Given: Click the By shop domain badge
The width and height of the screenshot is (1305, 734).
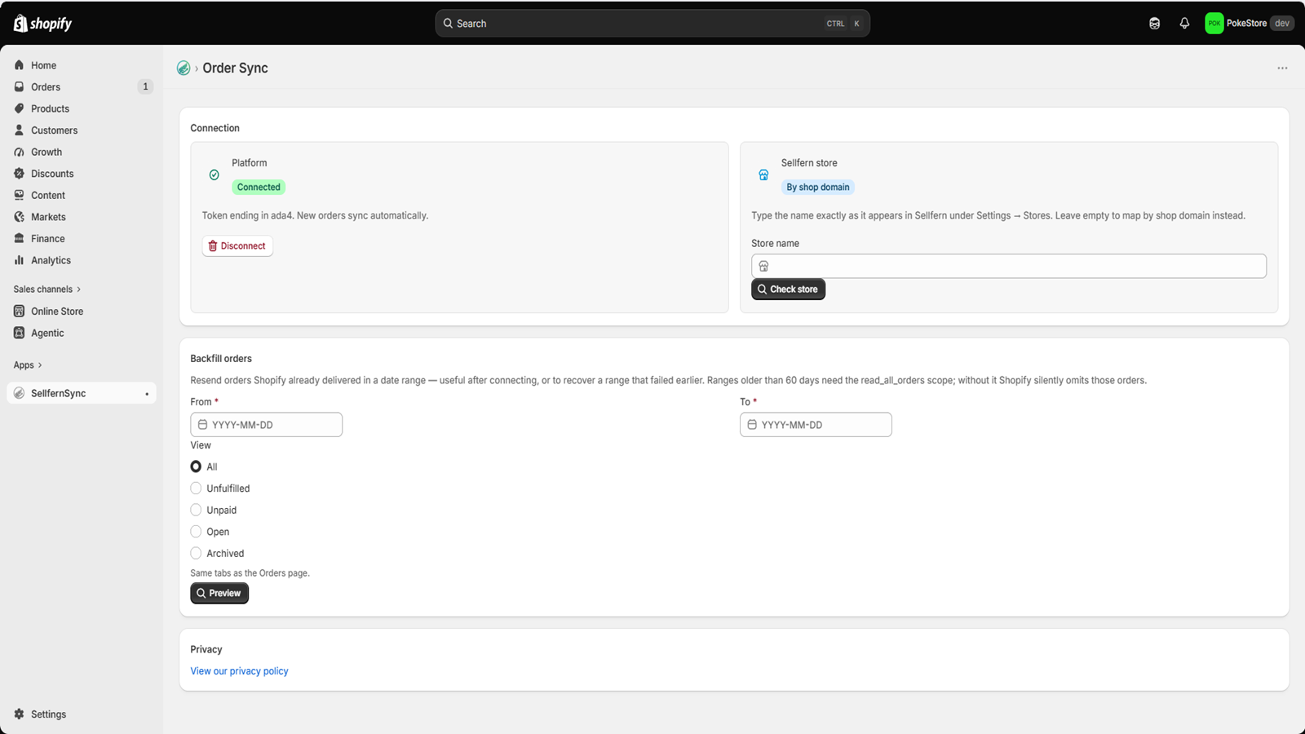Looking at the screenshot, I should coord(818,188).
